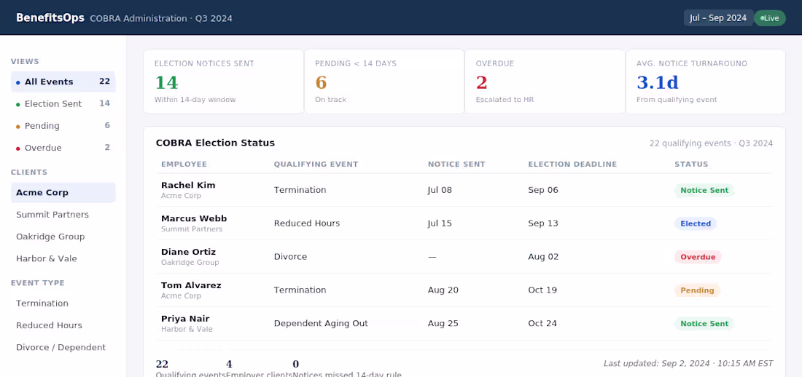Click the Reduced Hours event for Marcus Webb
This screenshot has width=802, height=377.
click(x=307, y=223)
